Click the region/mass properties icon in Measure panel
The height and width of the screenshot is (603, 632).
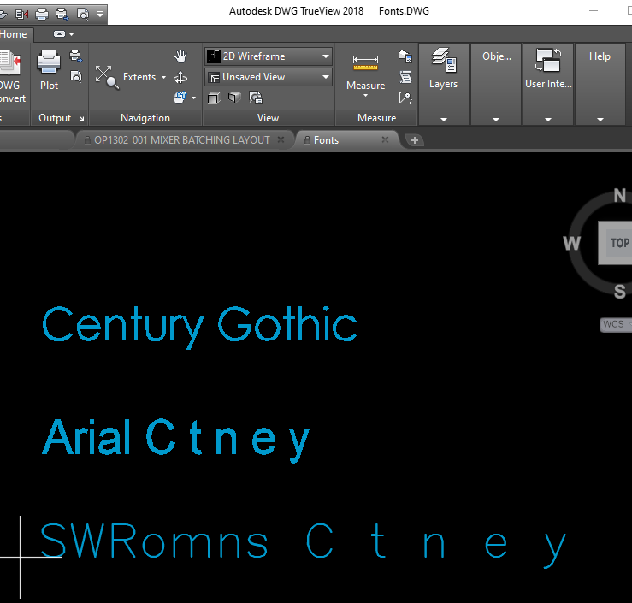click(x=405, y=56)
